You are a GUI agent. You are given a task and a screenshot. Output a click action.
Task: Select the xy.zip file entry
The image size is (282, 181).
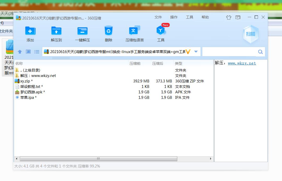coord(25,81)
